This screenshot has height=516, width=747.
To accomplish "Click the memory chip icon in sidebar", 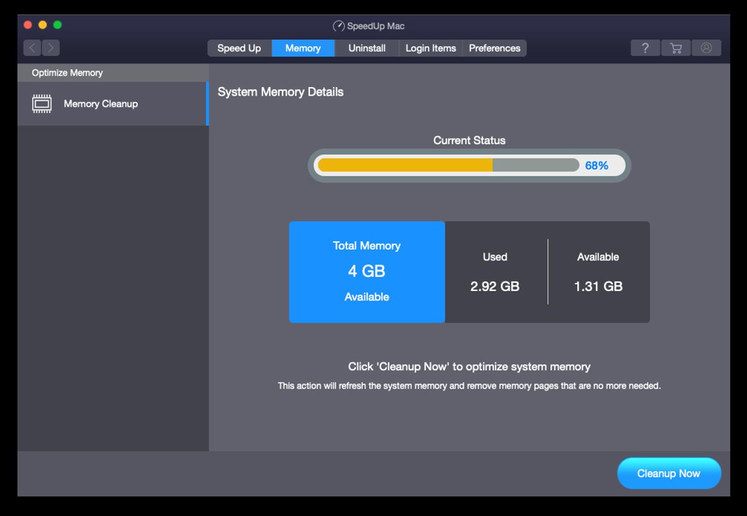I will 42,104.
